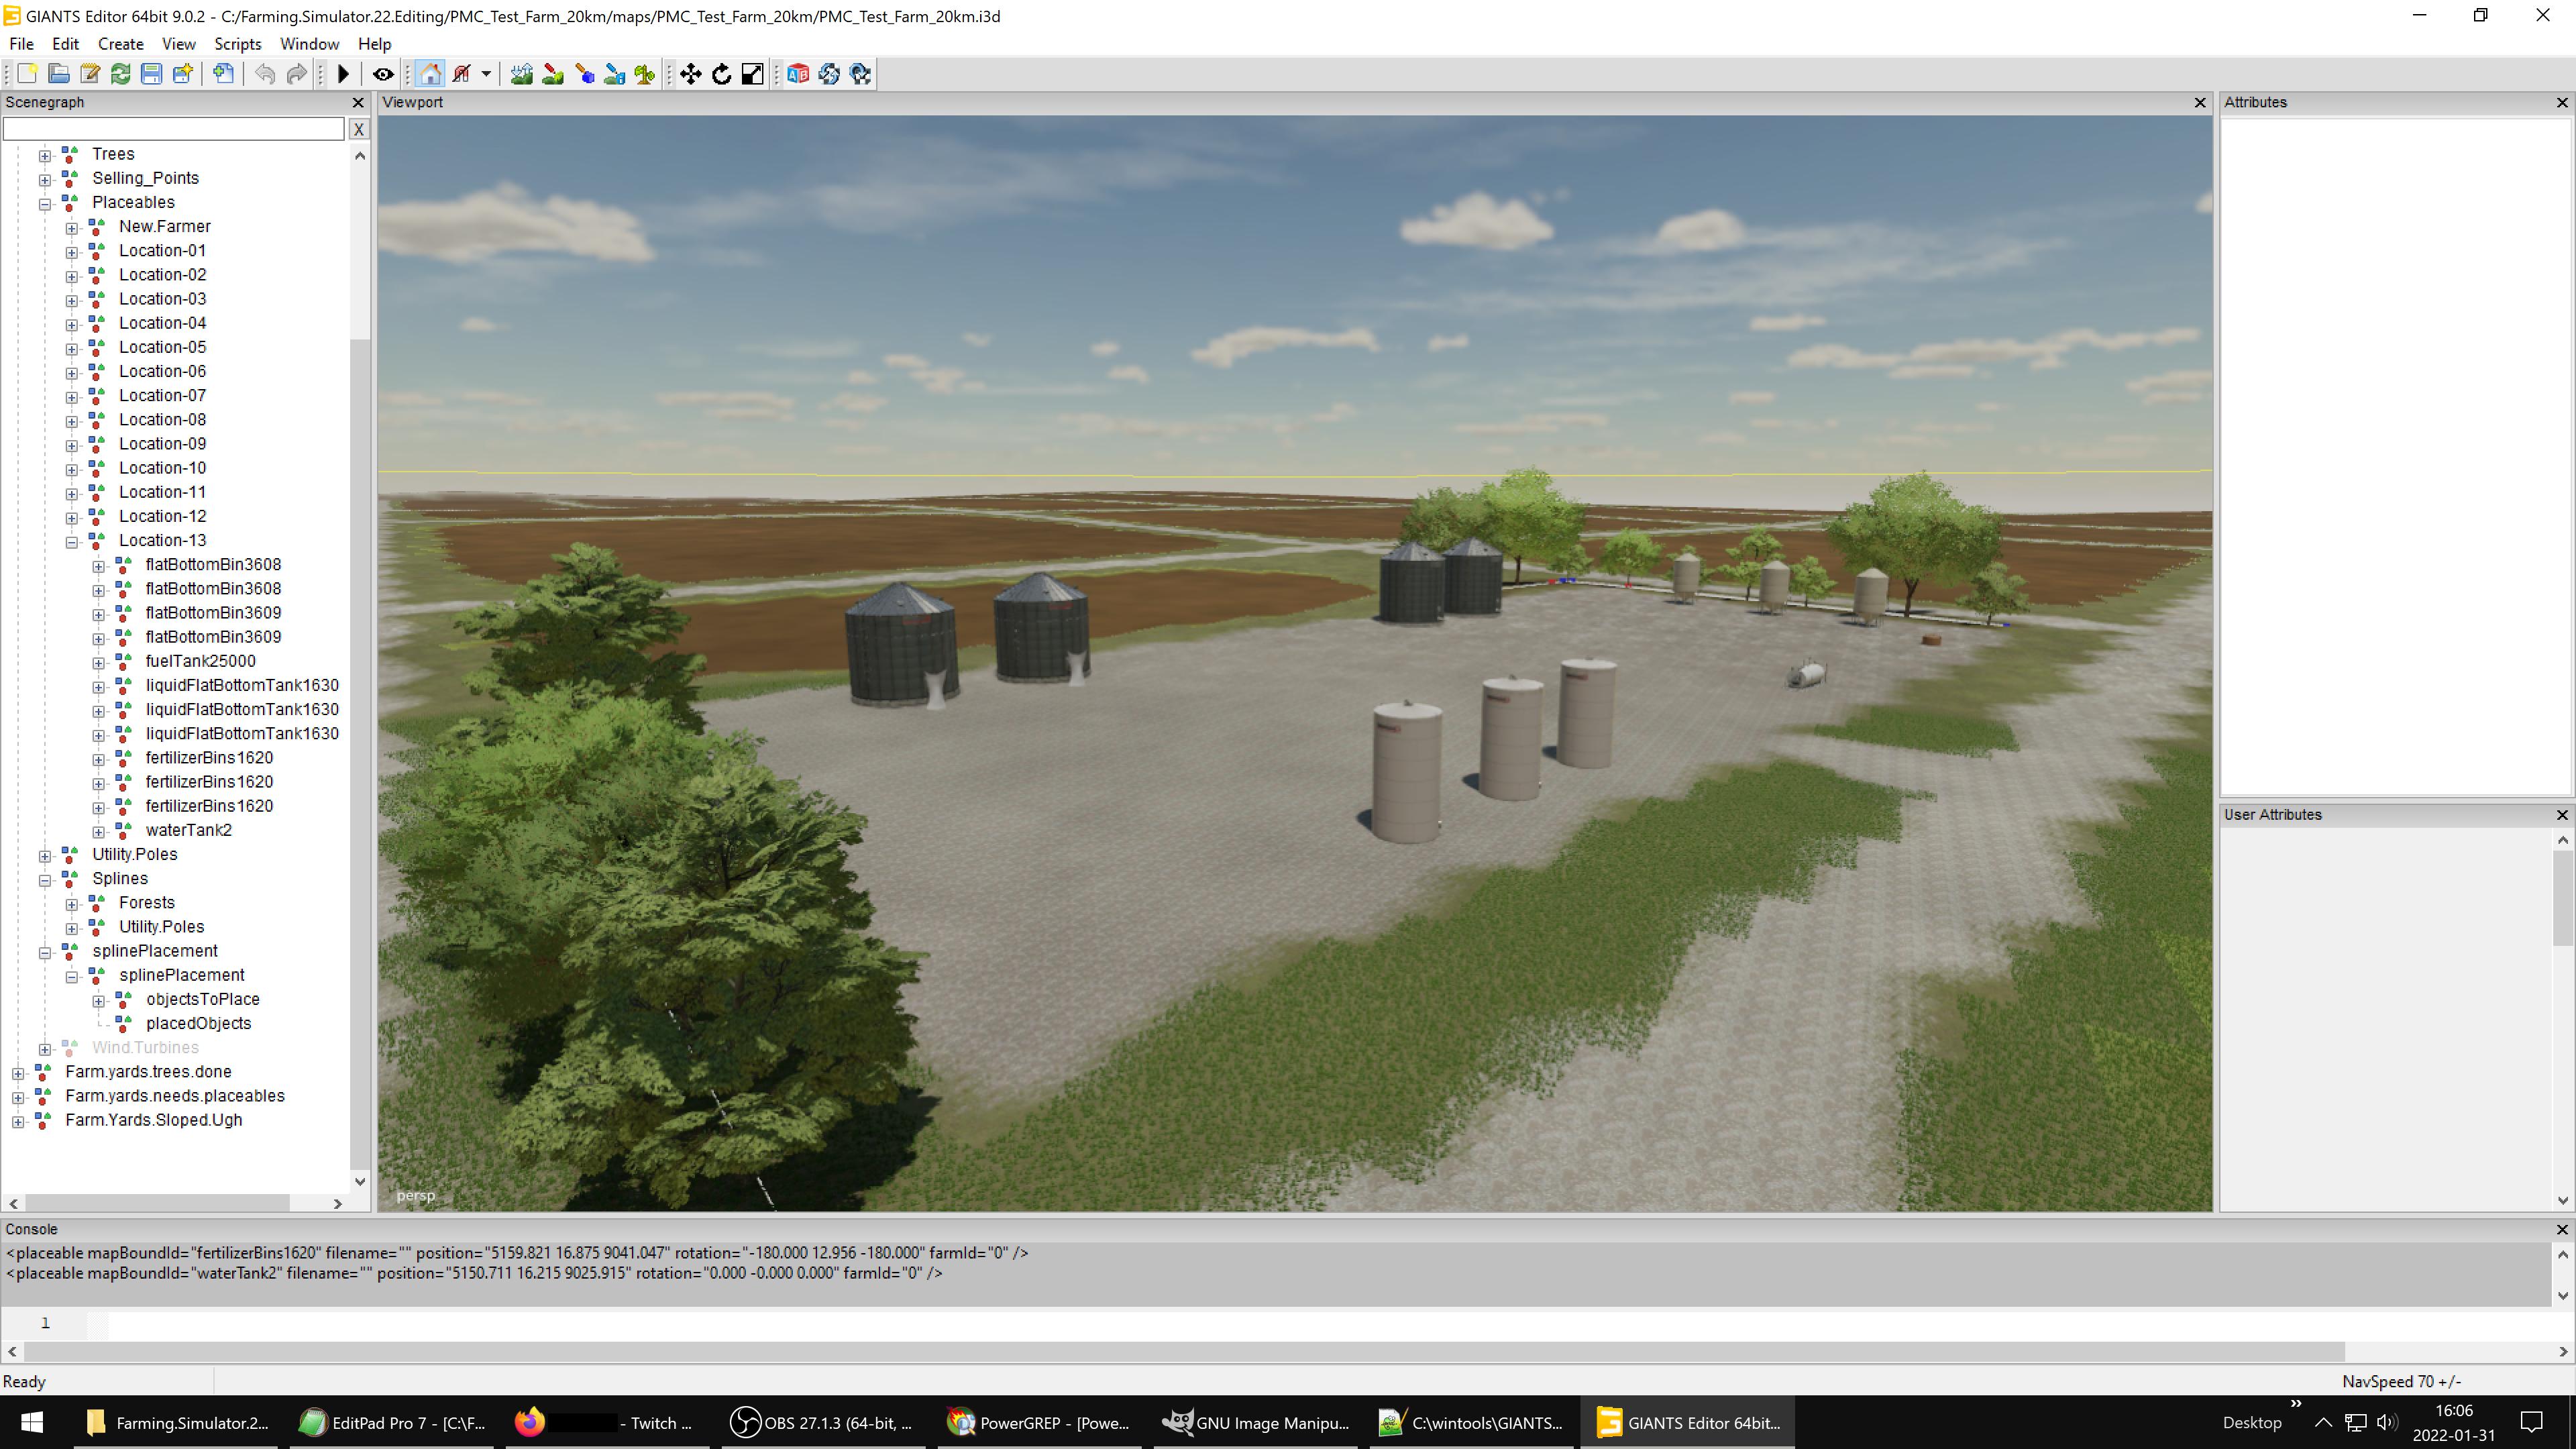Expand the Wind.Turbines node
The height and width of the screenshot is (1449, 2576).
(x=45, y=1049)
